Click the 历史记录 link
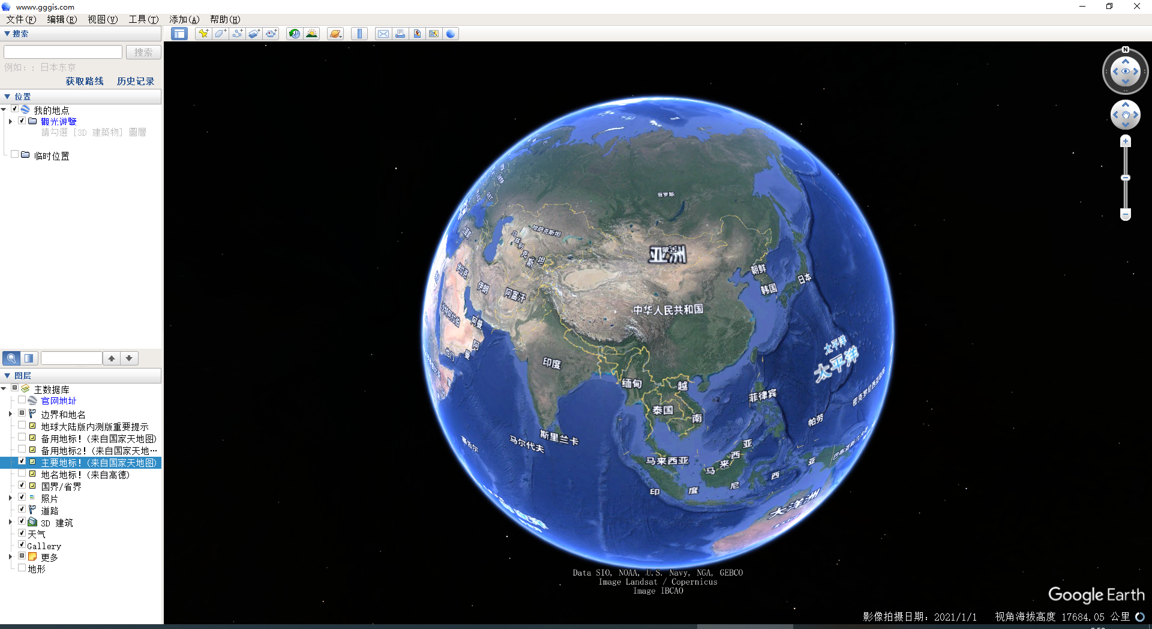Screen dimensions: 1152x629 pyautogui.click(x=136, y=81)
